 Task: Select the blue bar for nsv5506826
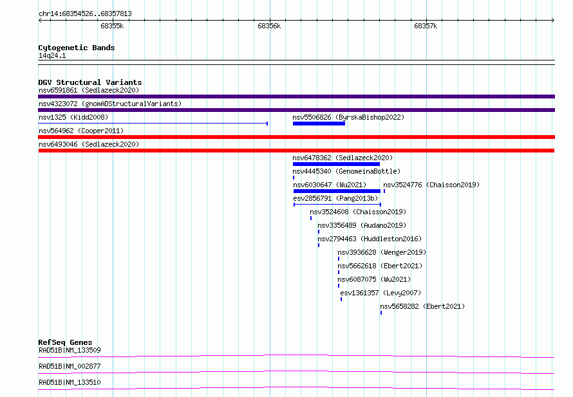pos(319,124)
